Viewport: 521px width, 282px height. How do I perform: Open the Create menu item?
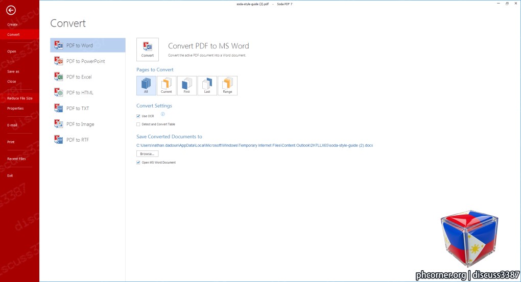pyautogui.click(x=12, y=24)
